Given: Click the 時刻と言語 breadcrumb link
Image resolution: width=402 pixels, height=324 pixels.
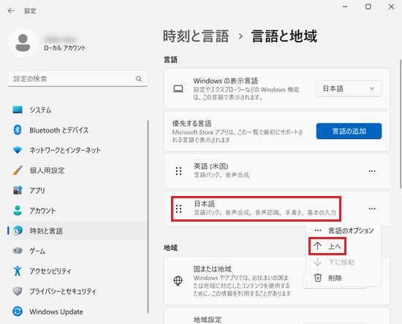Looking at the screenshot, I should tap(196, 36).
